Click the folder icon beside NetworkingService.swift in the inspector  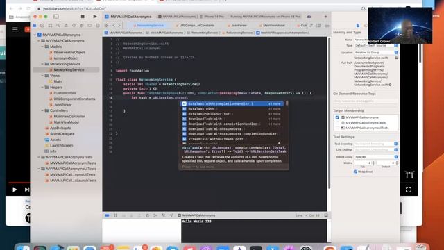[396, 58]
